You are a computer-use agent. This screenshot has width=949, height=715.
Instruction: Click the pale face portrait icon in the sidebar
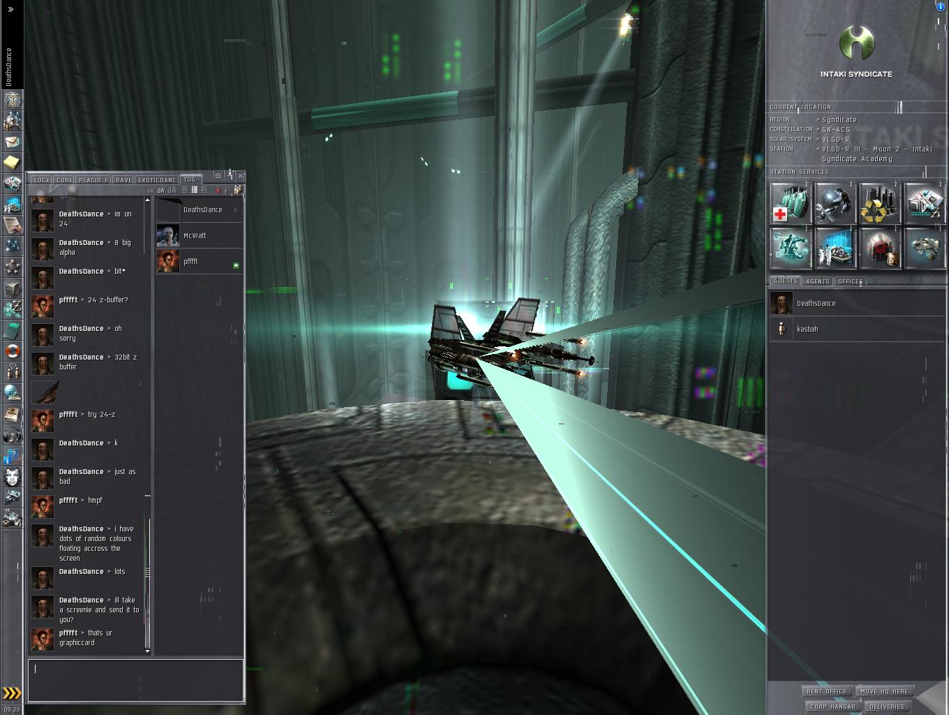tap(12, 477)
